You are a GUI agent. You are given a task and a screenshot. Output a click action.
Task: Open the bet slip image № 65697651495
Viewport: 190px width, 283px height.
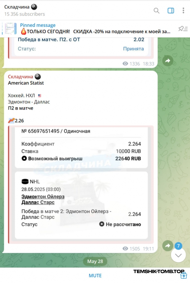(x=81, y=184)
